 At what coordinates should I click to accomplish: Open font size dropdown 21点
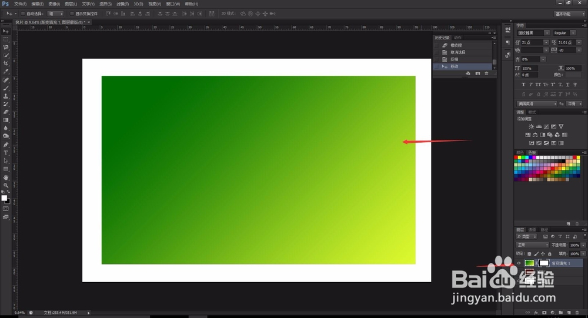(x=546, y=42)
